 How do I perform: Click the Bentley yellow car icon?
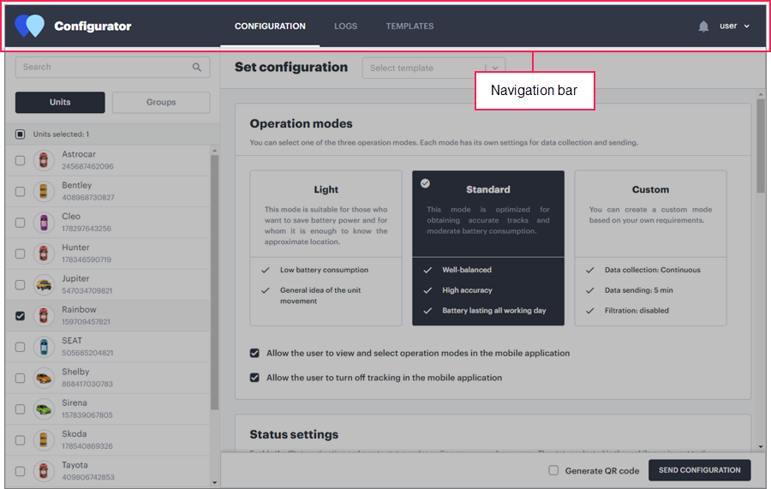44,191
